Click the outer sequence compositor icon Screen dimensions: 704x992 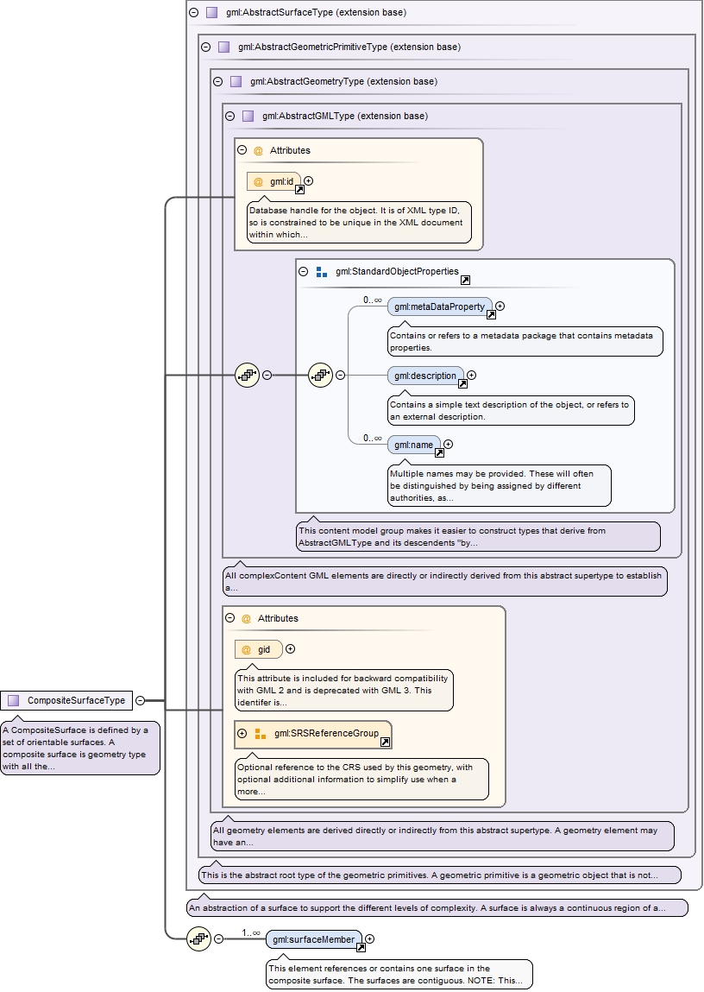(x=247, y=376)
